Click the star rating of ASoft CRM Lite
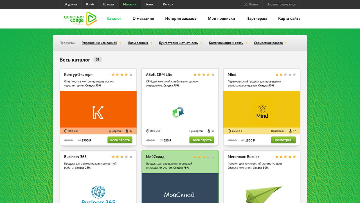360x203 pixels. pos(204,75)
